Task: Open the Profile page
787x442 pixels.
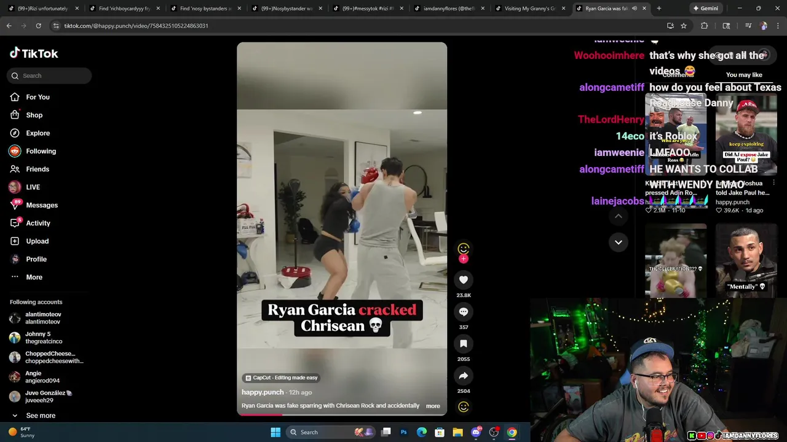Action: point(36,259)
